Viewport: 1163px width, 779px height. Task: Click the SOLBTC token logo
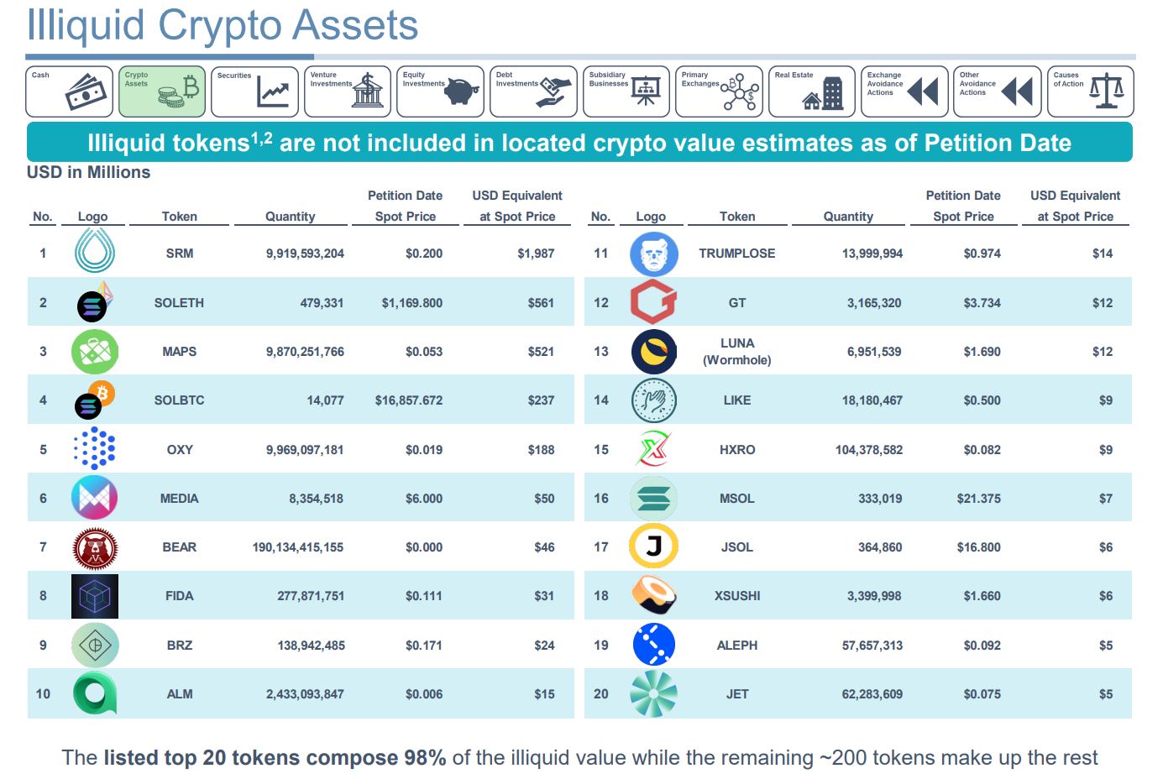[95, 400]
